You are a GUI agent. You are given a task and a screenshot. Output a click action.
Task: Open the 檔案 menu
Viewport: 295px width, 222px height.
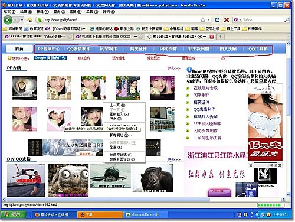click(x=9, y=12)
